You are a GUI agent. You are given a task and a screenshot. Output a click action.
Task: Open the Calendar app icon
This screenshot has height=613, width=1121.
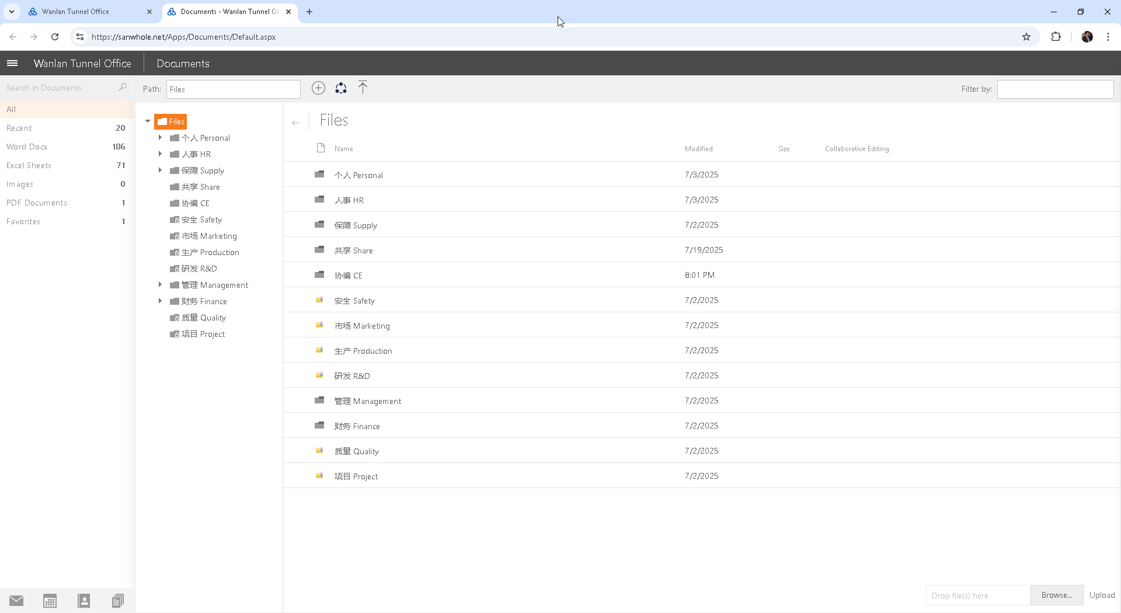[x=50, y=601]
